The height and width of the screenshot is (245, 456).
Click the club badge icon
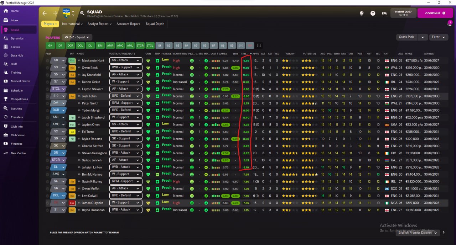(x=66, y=13)
